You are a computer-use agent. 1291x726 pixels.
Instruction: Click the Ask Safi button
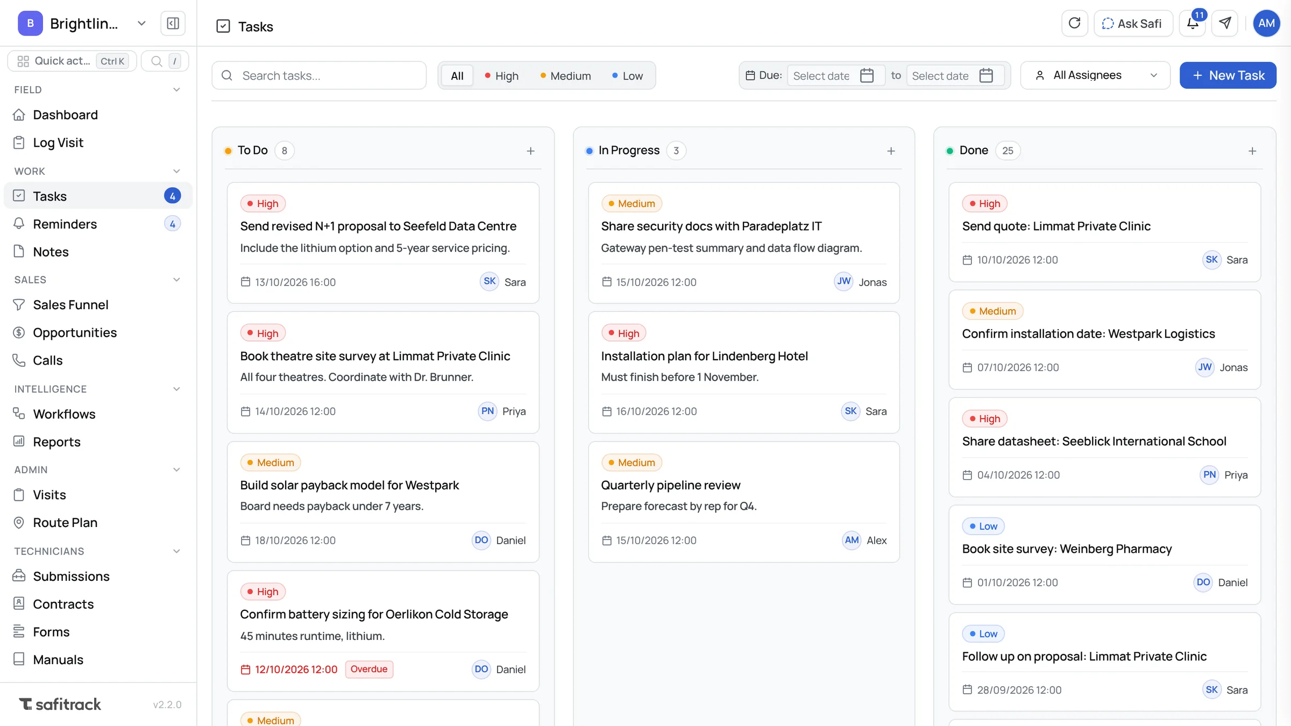[1133, 23]
